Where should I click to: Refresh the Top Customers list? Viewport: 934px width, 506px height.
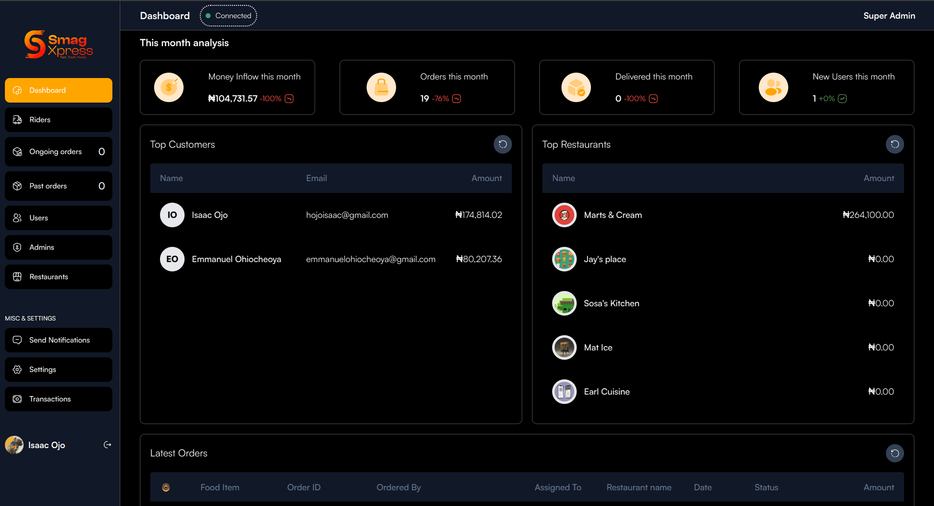(x=502, y=144)
